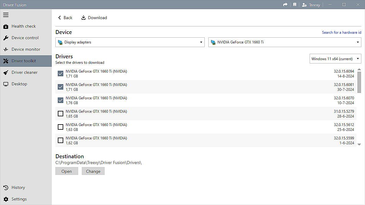365x205 pixels.
Task: Uncheck driver version 32.0.15.6094
Action: (61, 73)
